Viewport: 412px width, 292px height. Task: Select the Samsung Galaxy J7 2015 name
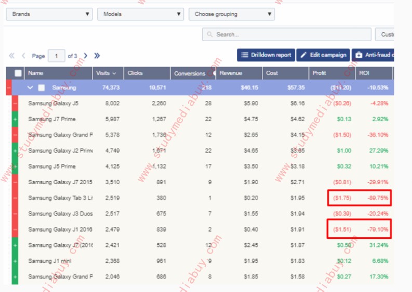(60, 182)
